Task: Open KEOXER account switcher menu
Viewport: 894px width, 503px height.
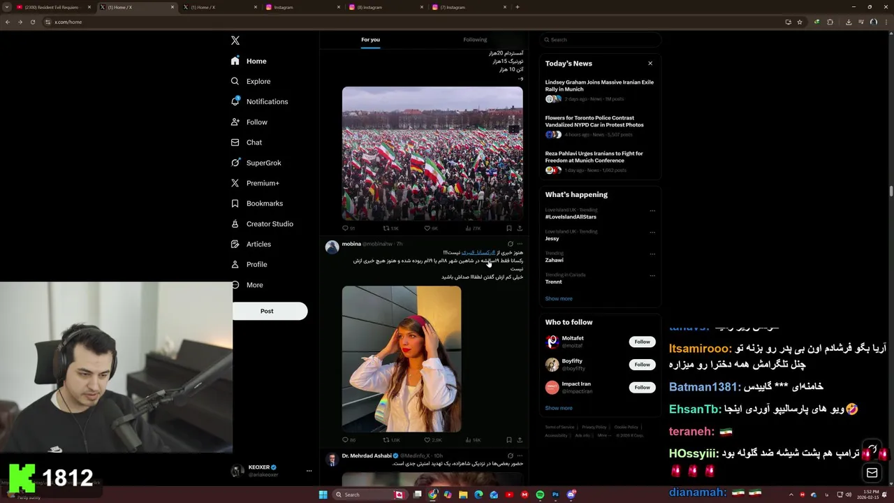Action: coord(309,471)
